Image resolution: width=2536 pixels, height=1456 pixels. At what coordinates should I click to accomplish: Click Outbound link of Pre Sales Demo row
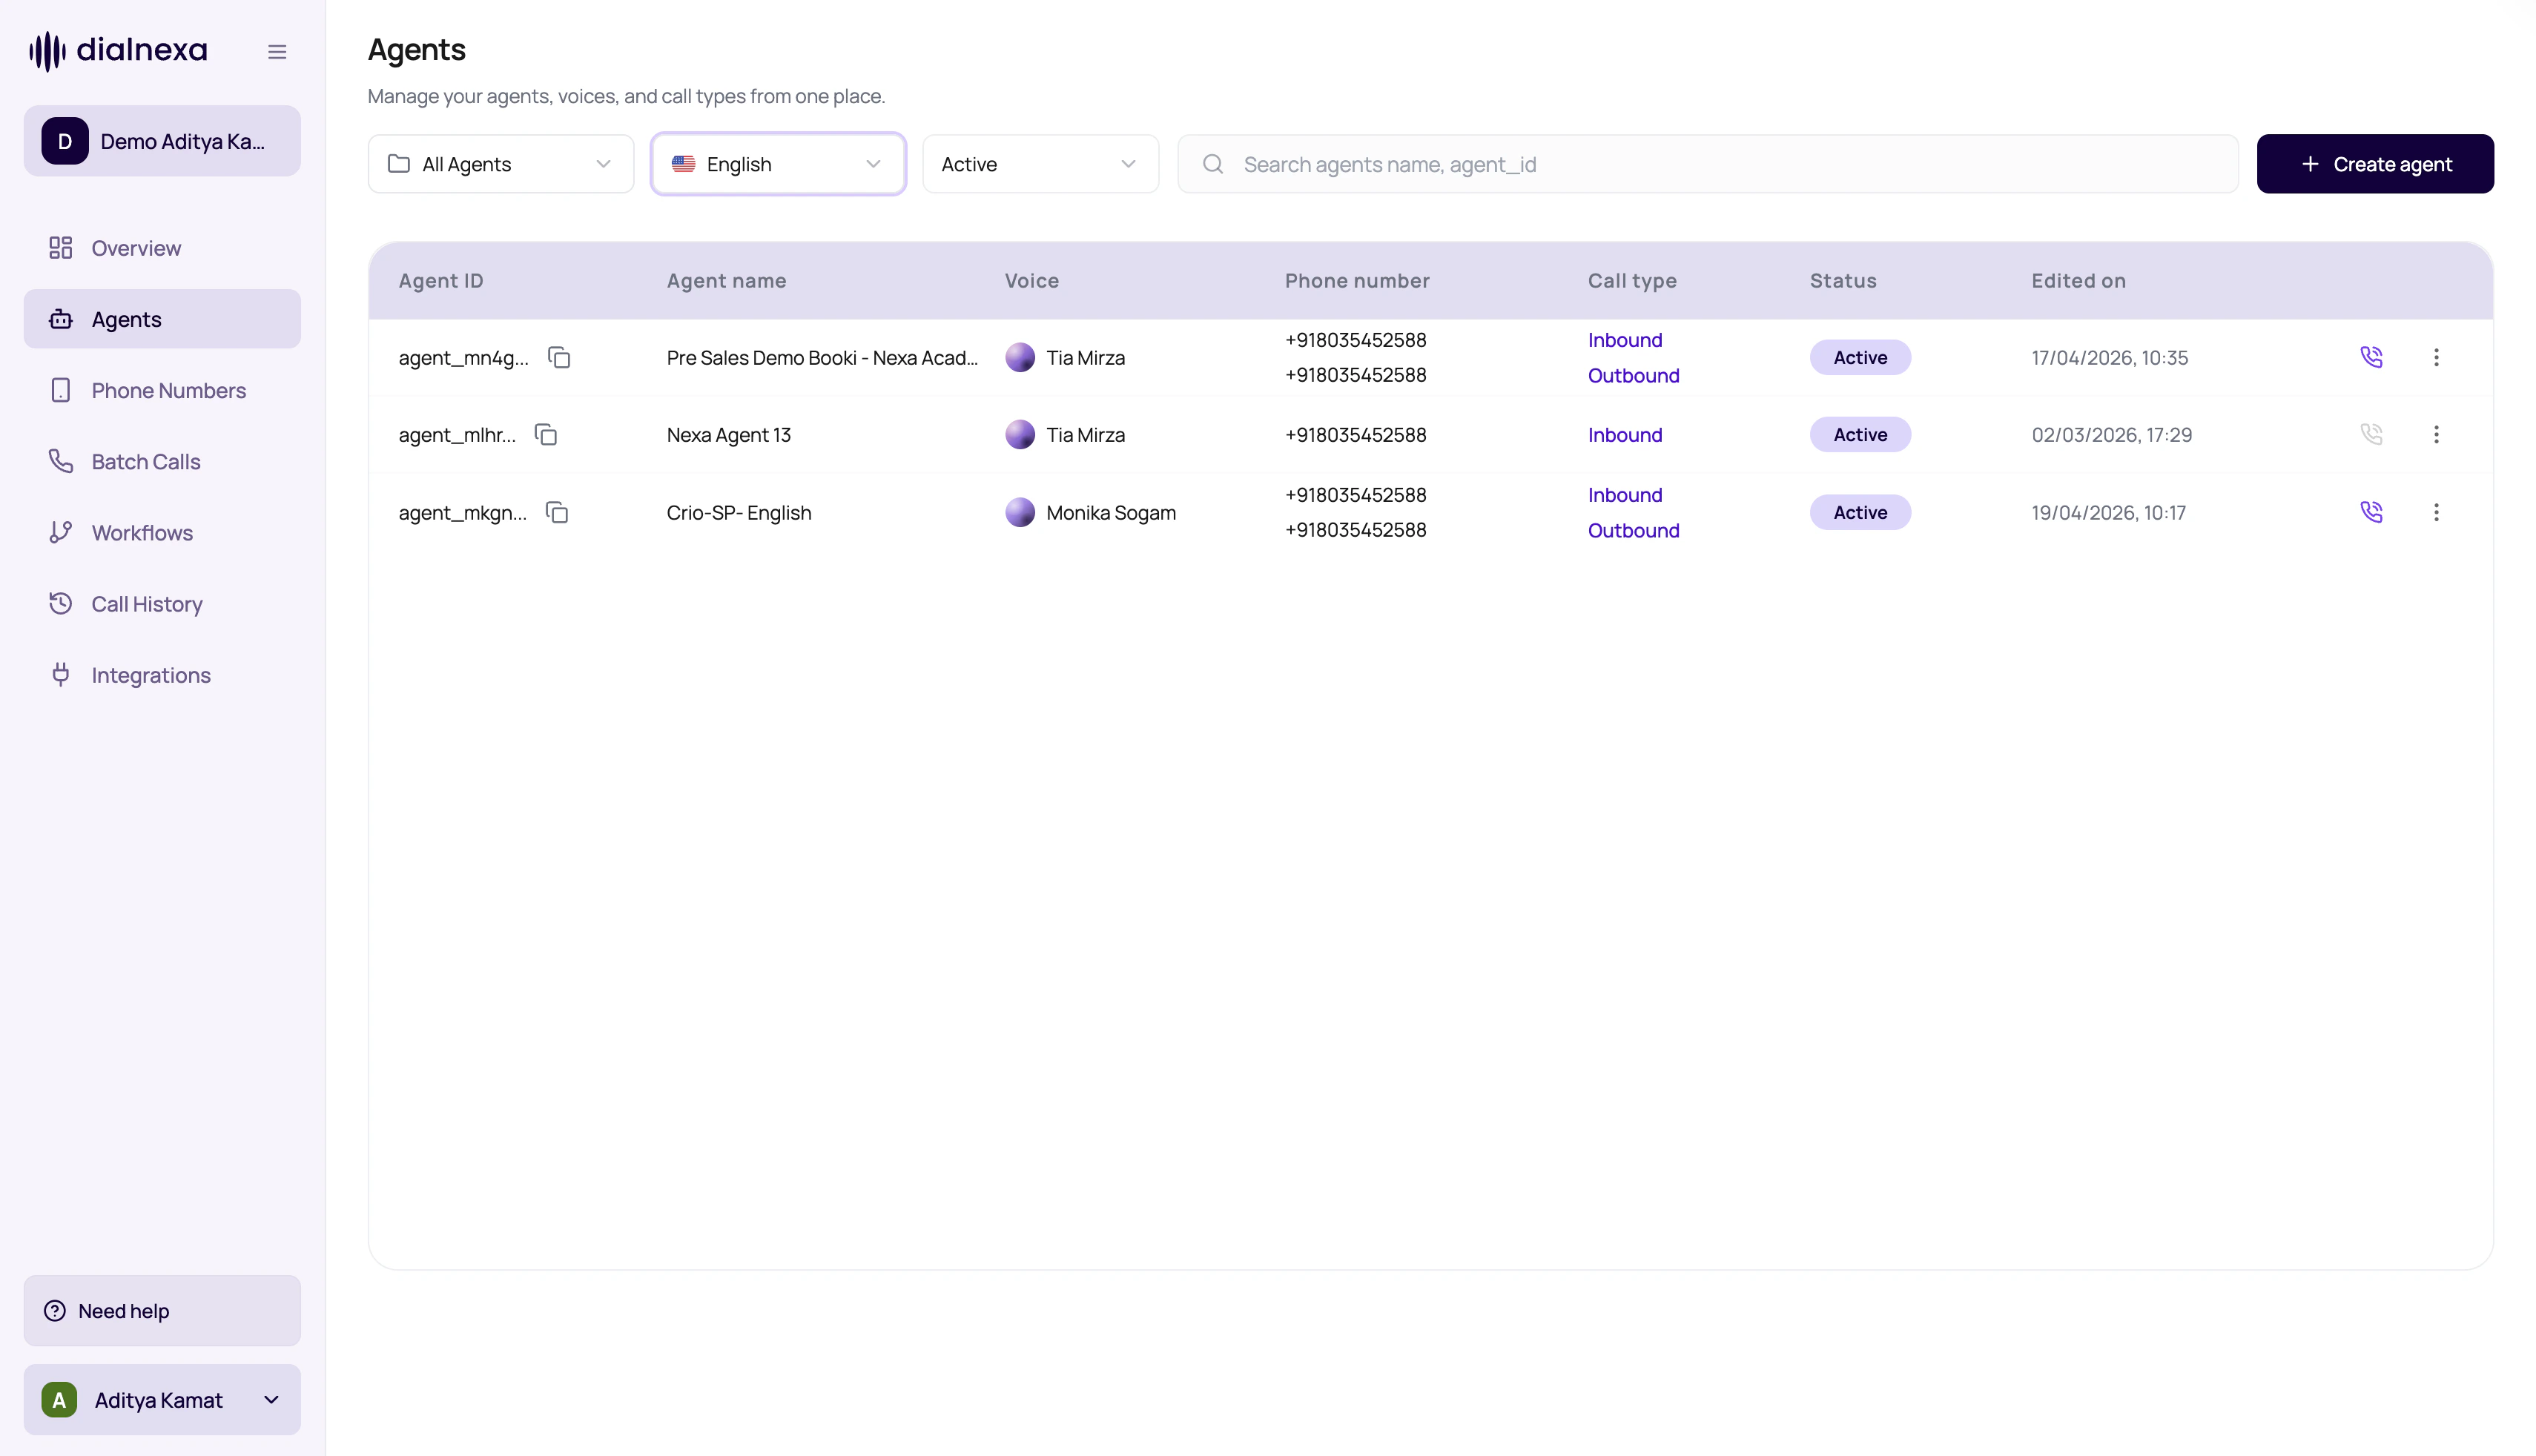[1634, 375]
